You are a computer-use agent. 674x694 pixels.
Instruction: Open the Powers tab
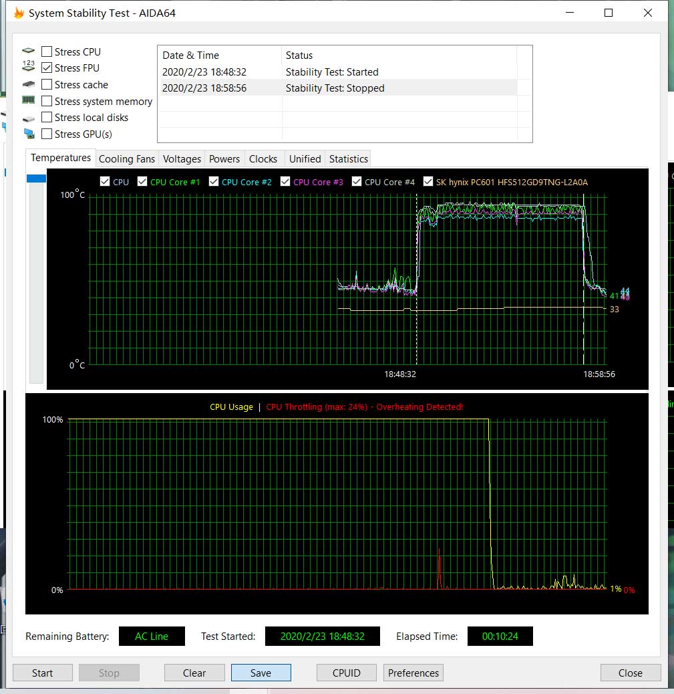[x=224, y=159]
